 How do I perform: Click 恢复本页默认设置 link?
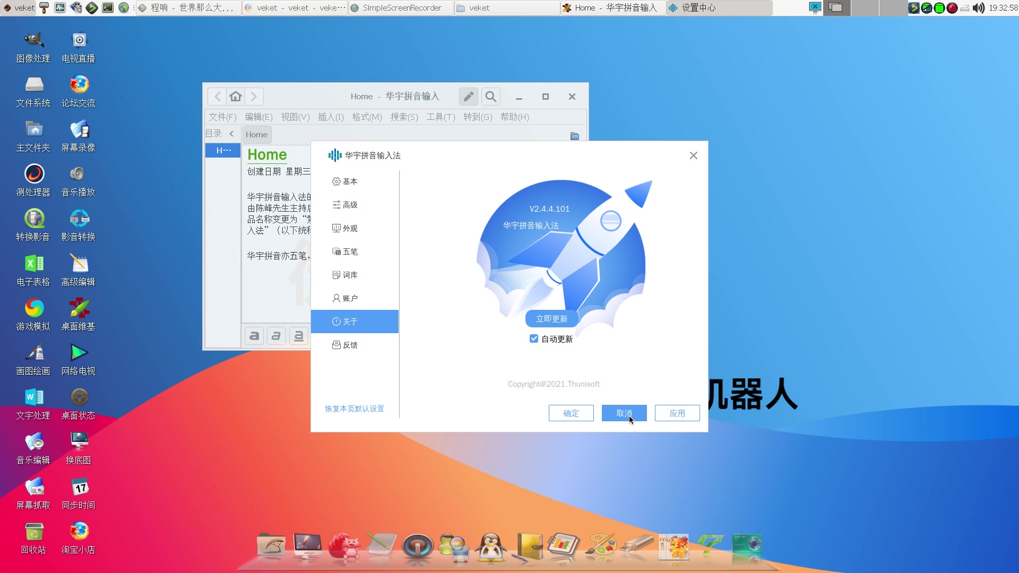[x=355, y=409]
